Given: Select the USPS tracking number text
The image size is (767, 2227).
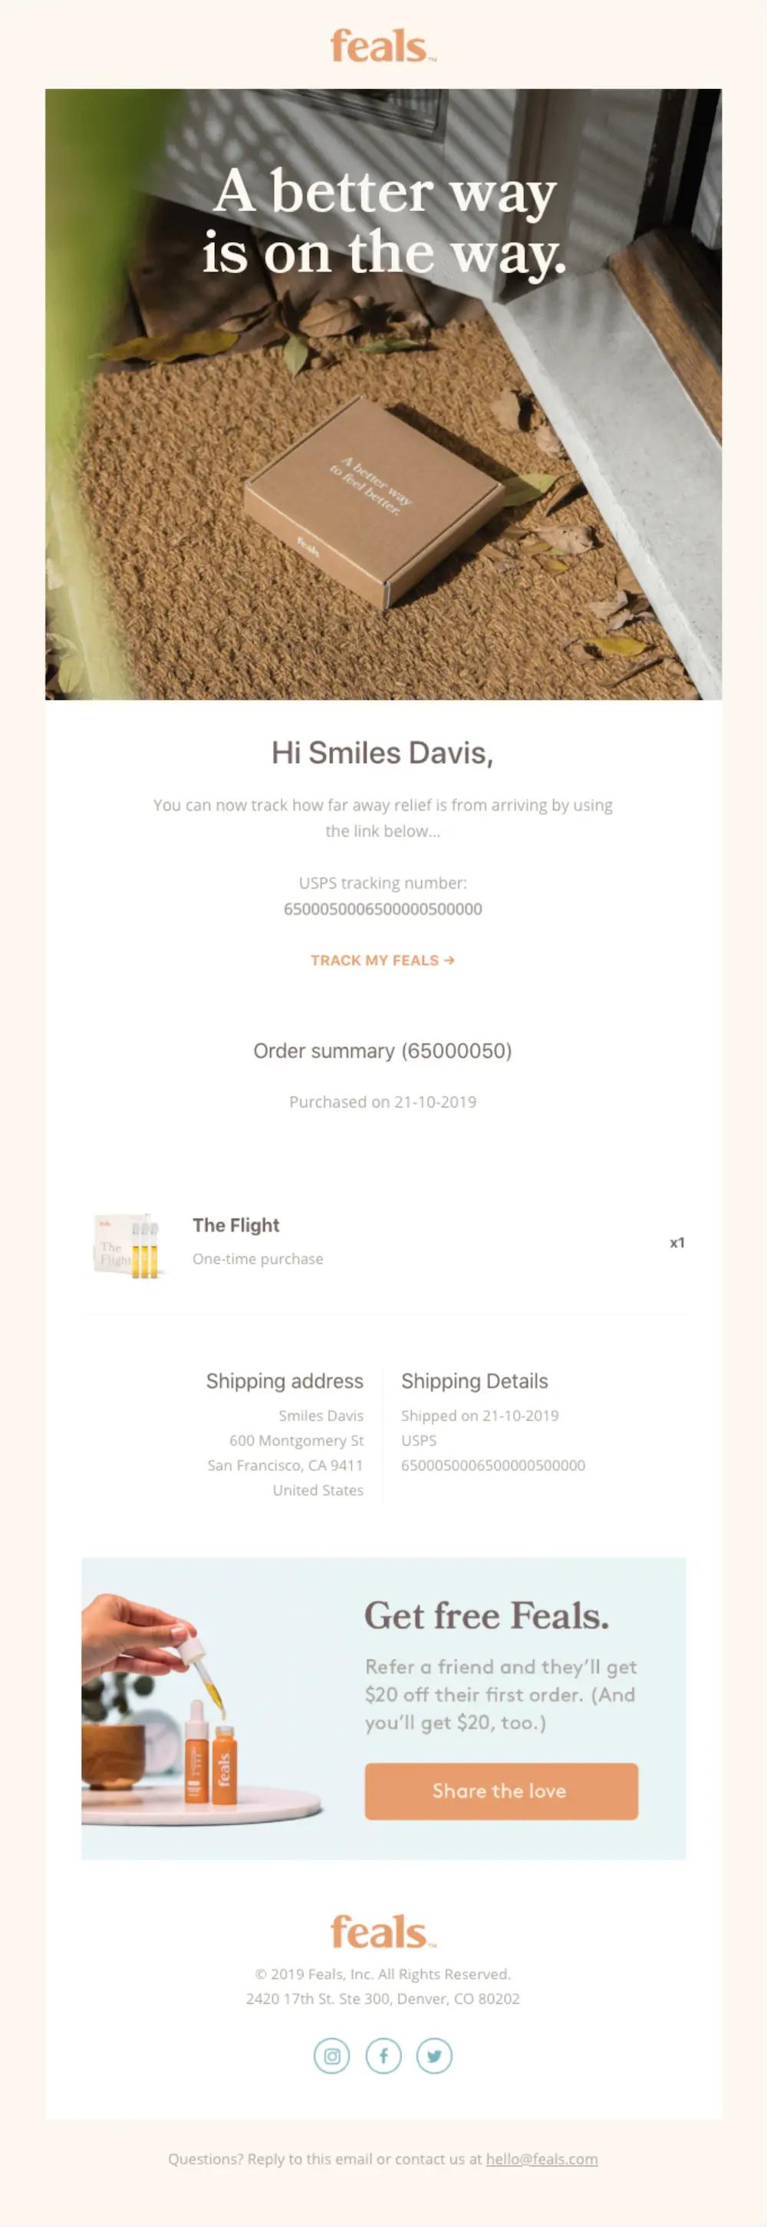Looking at the screenshot, I should (383, 909).
